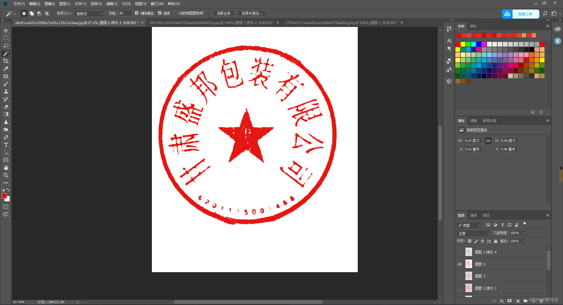Toggle Quick Mask mode icon
Screen dimensions: 563x305
(6, 207)
